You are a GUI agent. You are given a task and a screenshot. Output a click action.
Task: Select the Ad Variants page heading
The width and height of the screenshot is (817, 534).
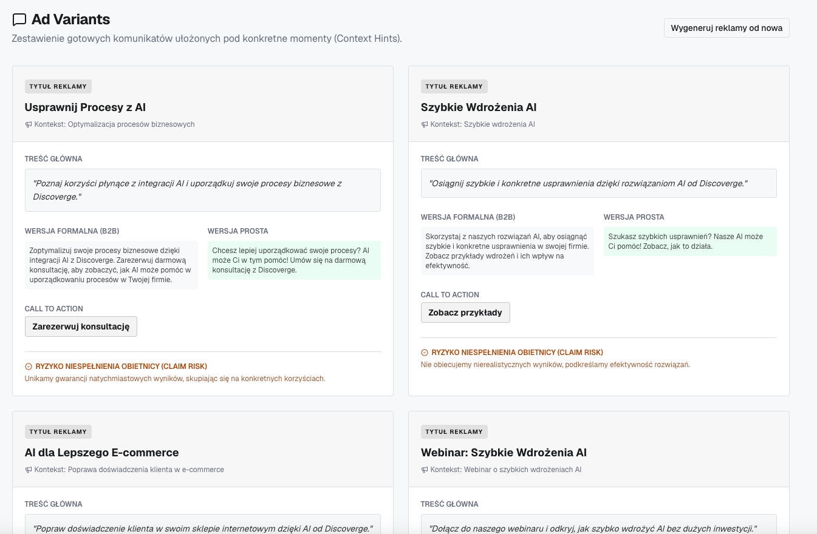70,19
